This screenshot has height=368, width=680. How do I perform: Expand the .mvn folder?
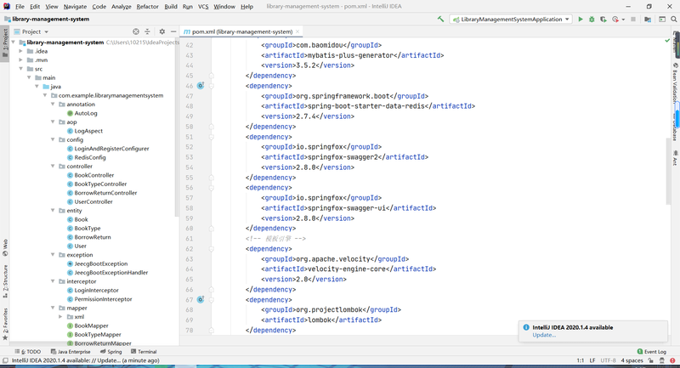[20, 59]
